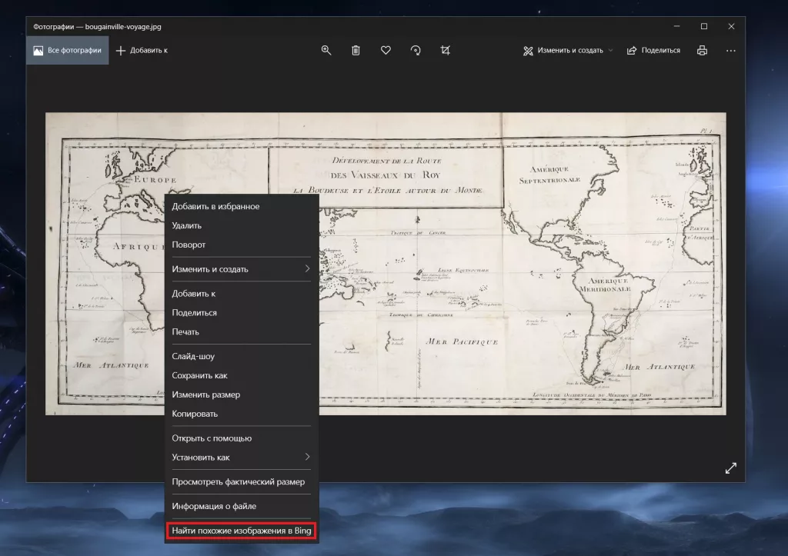
Task: Open 'Изменить и создать' toolbar dropdown
Action: tap(568, 50)
